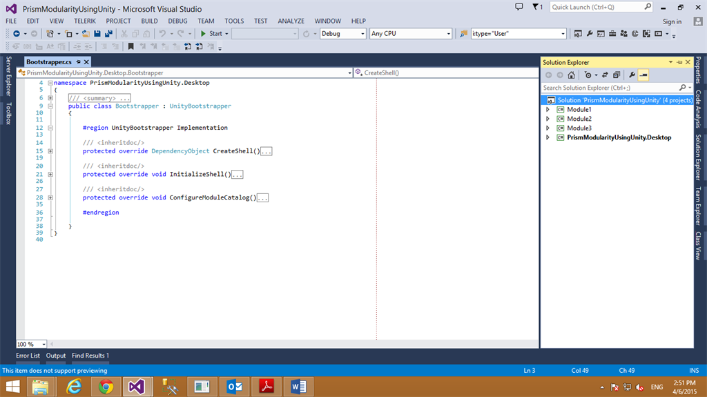The height and width of the screenshot is (397, 707).
Task: Expand the collapsed InitializeShell() method
Action: [x=50, y=174]
